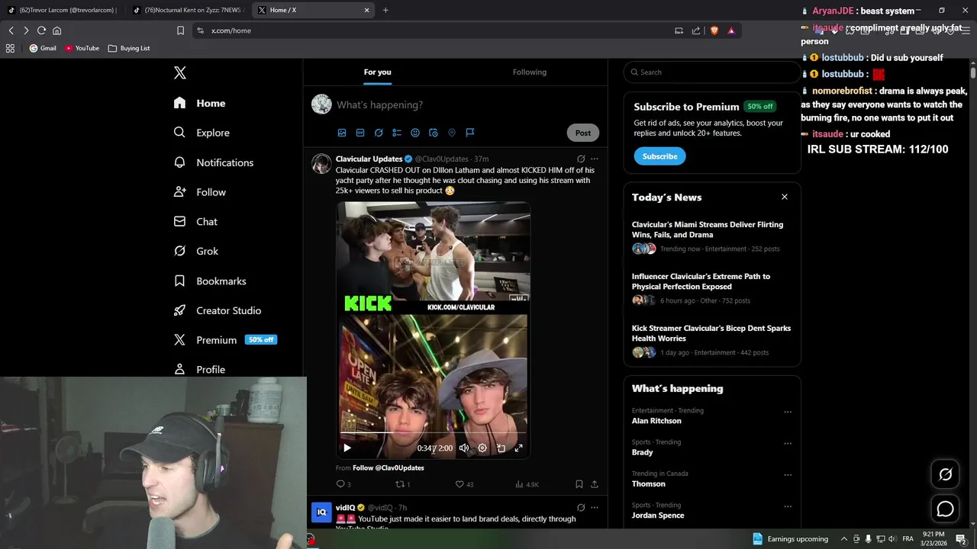977x549 pixels.
Task: Open more options on Clavicular Updates post
Action: [595, 159]
